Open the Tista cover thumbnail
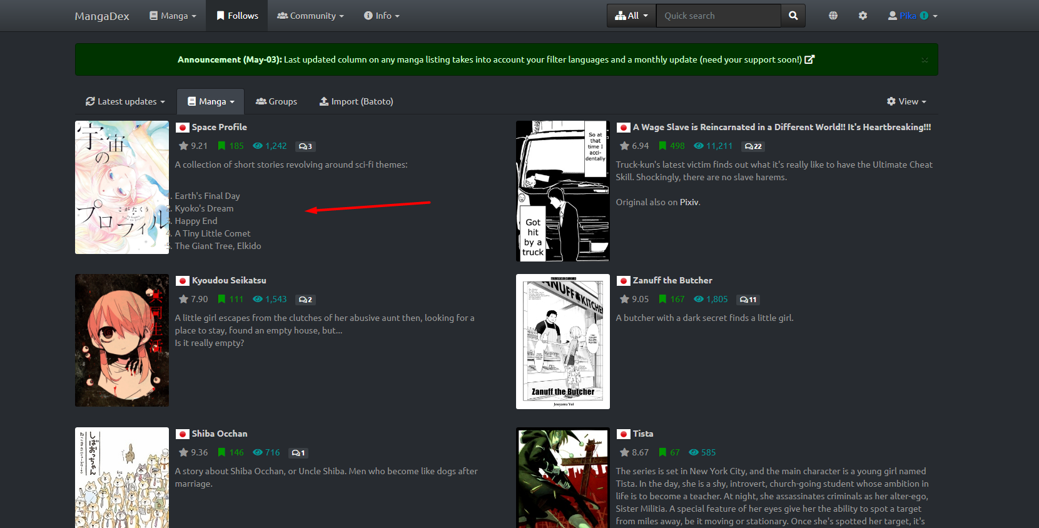The height and width of the screenshot is (528, 1039). click(562, 478)
